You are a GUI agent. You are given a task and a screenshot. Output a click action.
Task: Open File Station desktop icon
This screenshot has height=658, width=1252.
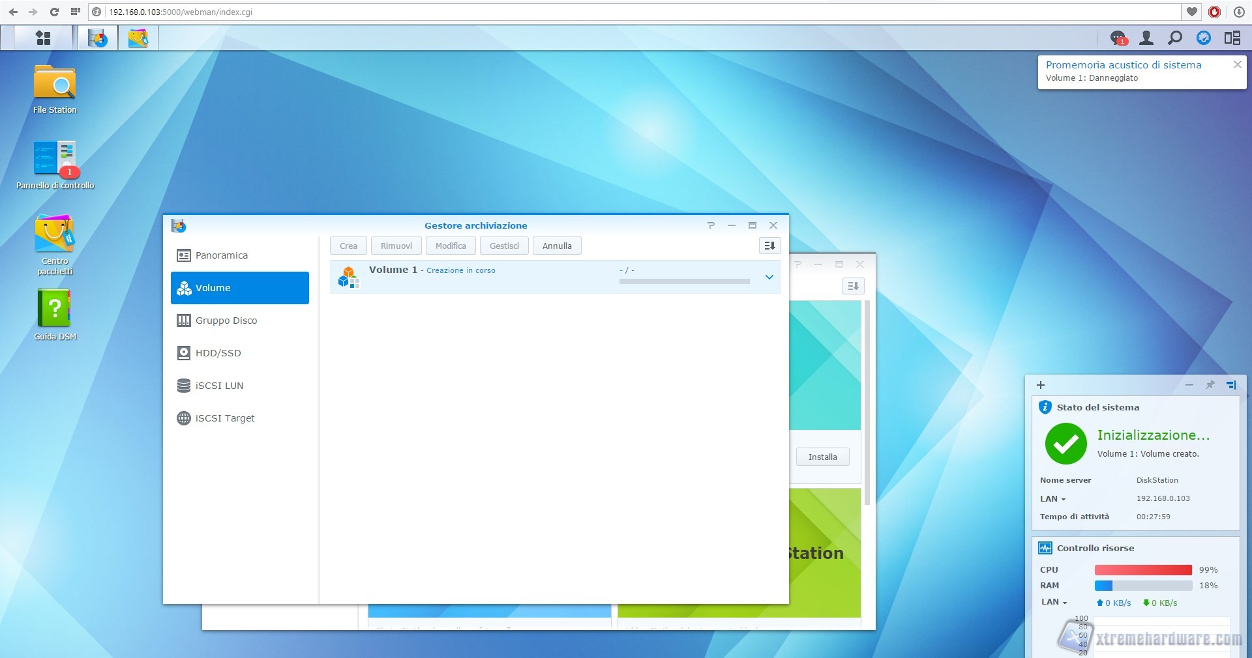pos(55,84)
